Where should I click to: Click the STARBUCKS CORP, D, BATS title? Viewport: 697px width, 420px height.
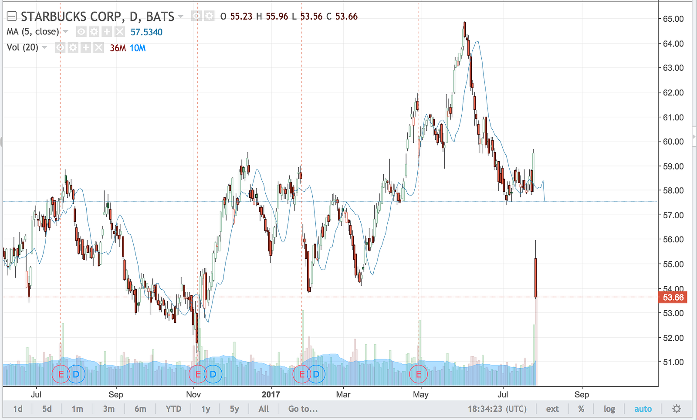pos(98,17)
